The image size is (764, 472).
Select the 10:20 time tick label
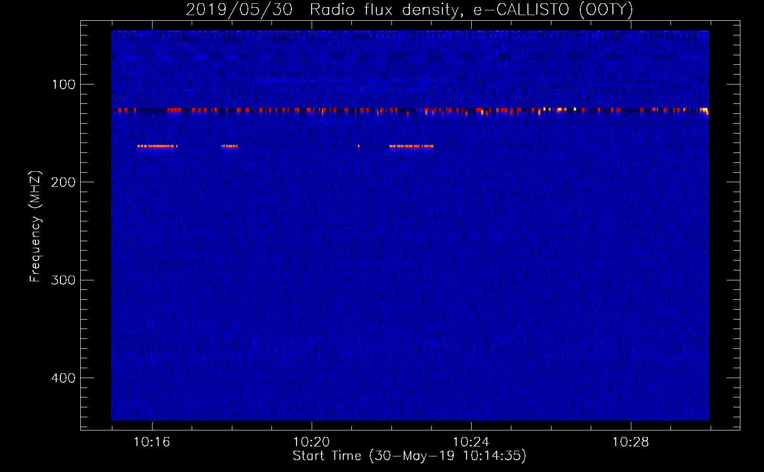coord(312,442)
